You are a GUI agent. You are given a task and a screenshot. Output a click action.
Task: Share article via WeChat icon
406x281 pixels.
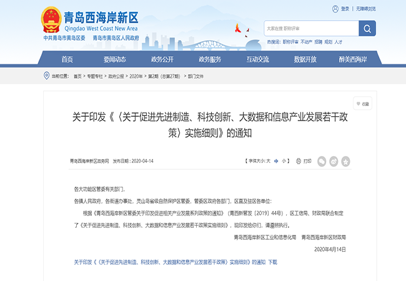[322, 162]
